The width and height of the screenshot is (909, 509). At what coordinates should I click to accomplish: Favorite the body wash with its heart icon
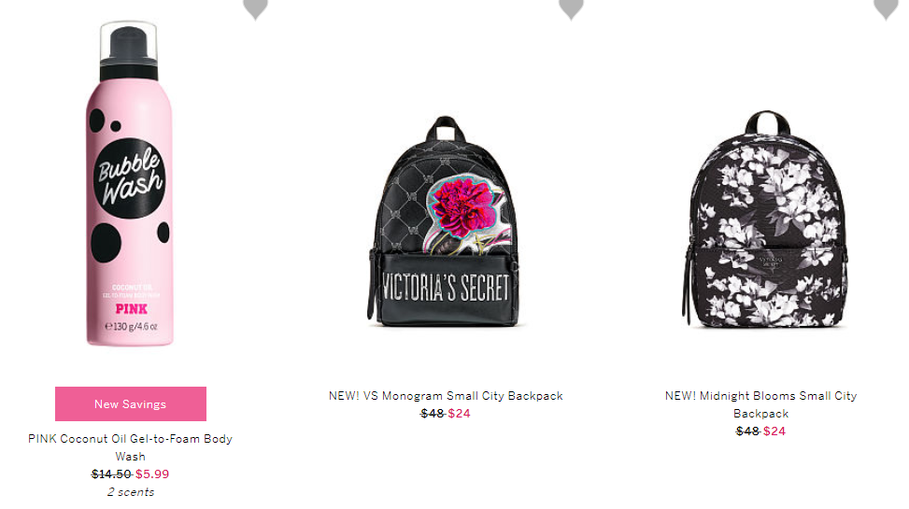[x=255, y=8]
